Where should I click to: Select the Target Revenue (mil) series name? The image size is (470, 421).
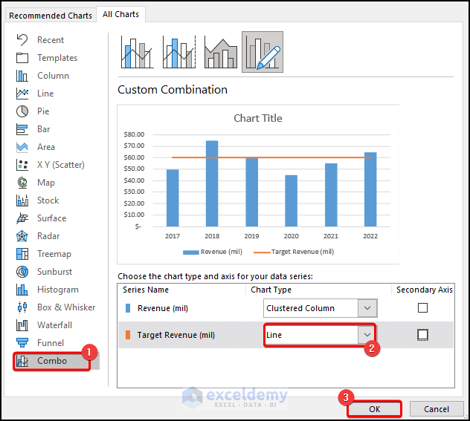click(176, 335)
